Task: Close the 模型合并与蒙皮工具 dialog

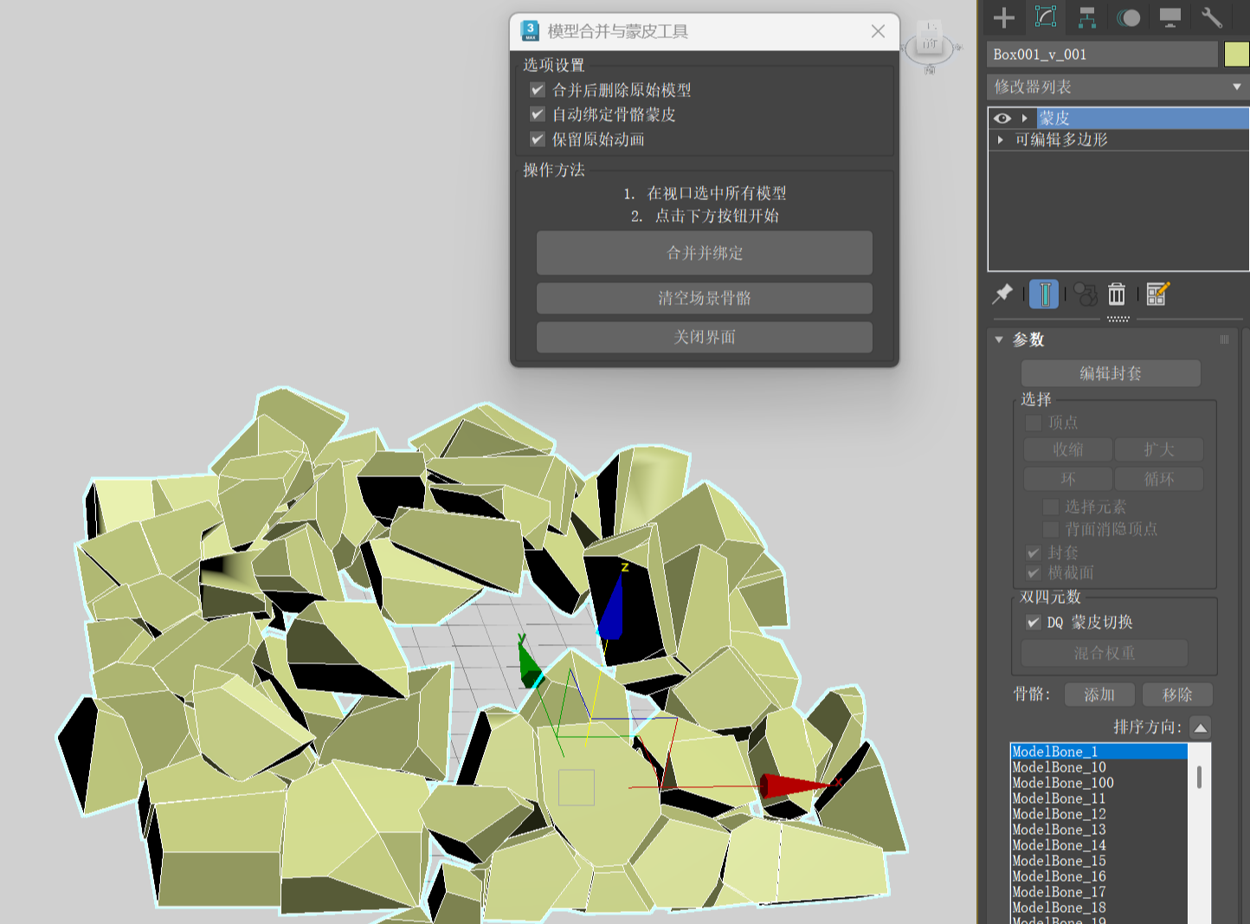Action: click(878, 31)
